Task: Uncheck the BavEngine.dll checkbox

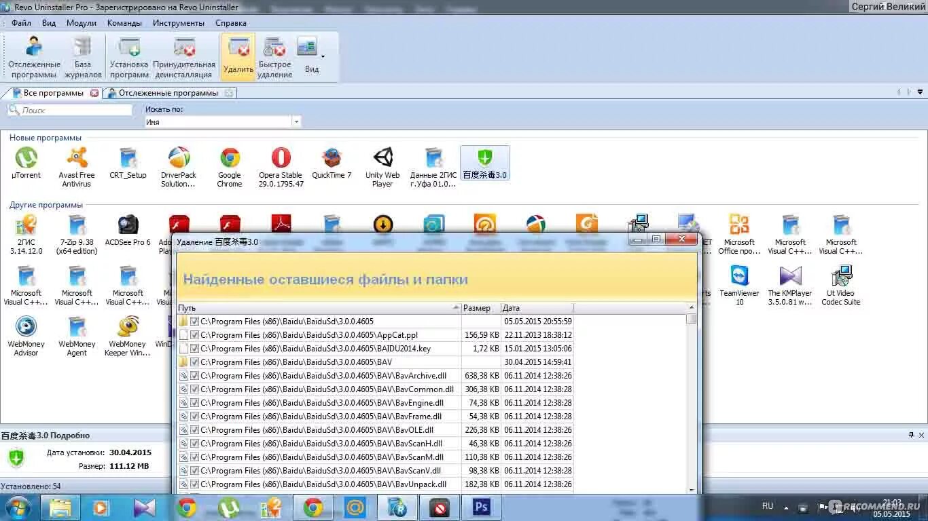Action: tap(194, 403)
